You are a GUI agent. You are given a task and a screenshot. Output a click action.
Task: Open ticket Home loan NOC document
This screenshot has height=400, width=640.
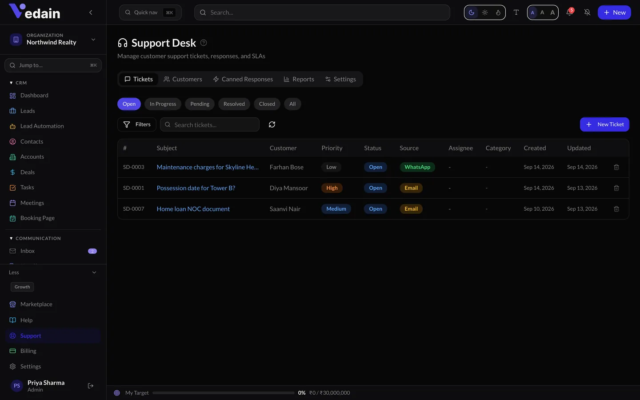pos(193,209)
